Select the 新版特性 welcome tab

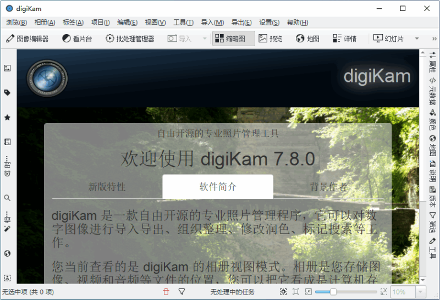click(x=107, y=187)
